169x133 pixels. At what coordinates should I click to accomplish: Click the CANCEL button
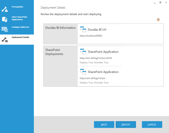click(x=152, y=124)
